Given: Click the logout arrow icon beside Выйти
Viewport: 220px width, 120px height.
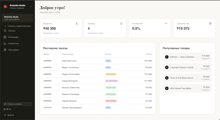Looking at the screenshot, I should pyautogui.click(x=5, y=115).
